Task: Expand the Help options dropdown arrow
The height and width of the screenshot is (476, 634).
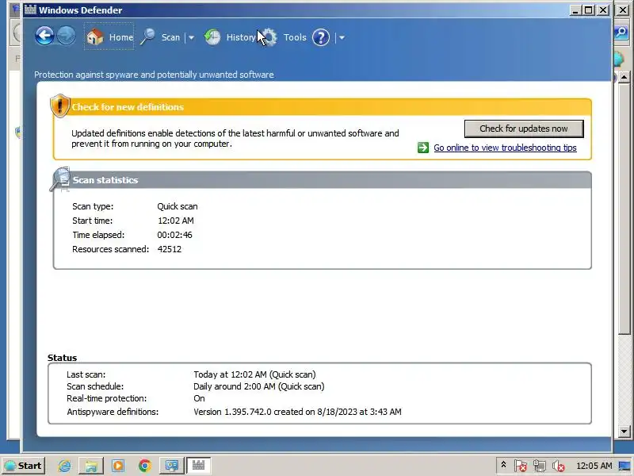Action: tap(342, 37)
